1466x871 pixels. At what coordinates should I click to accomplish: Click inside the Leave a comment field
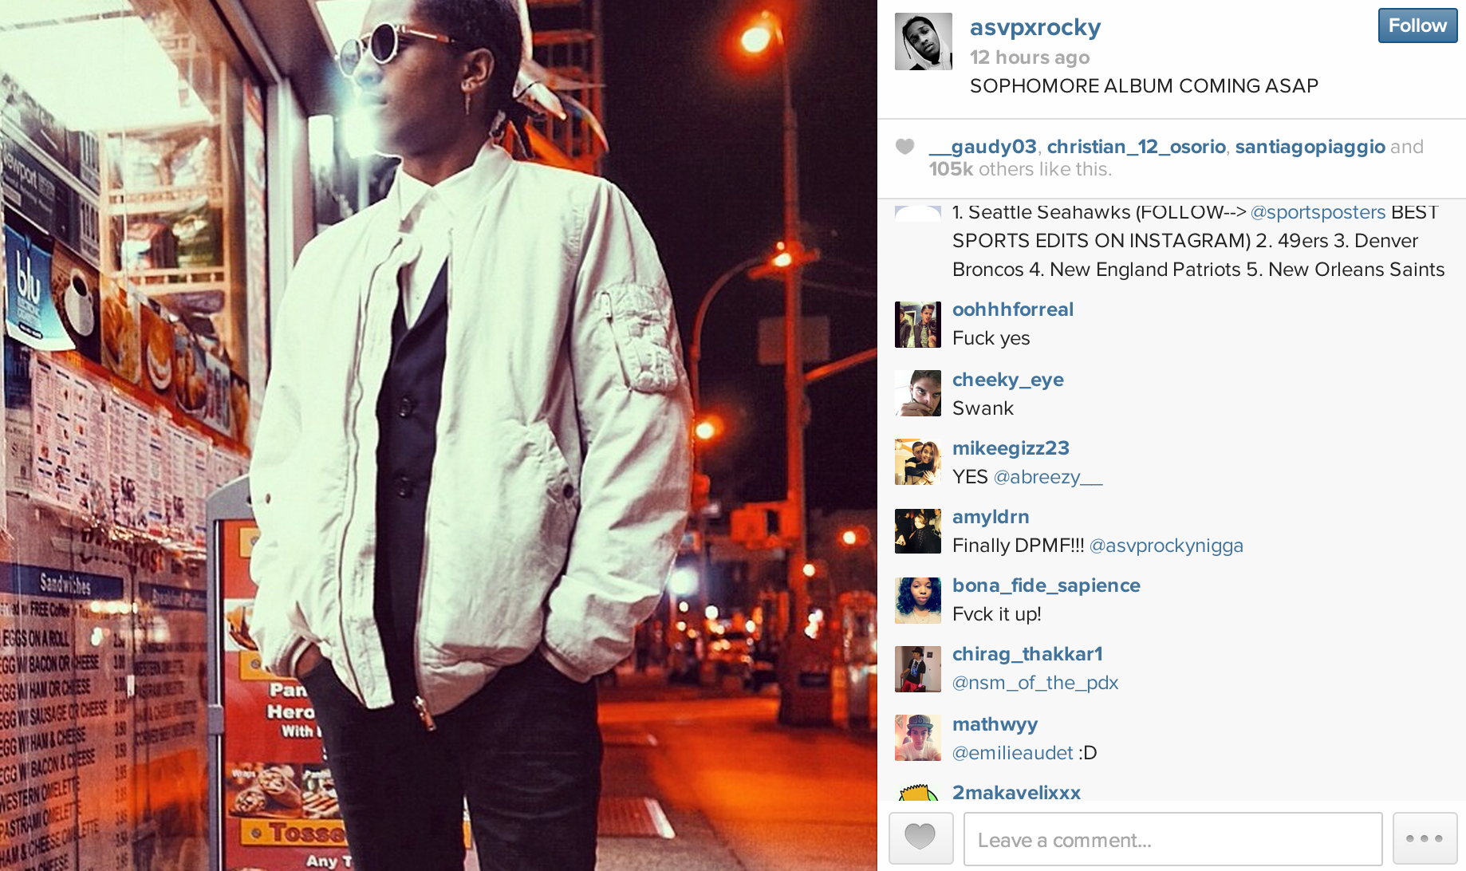1172,839
